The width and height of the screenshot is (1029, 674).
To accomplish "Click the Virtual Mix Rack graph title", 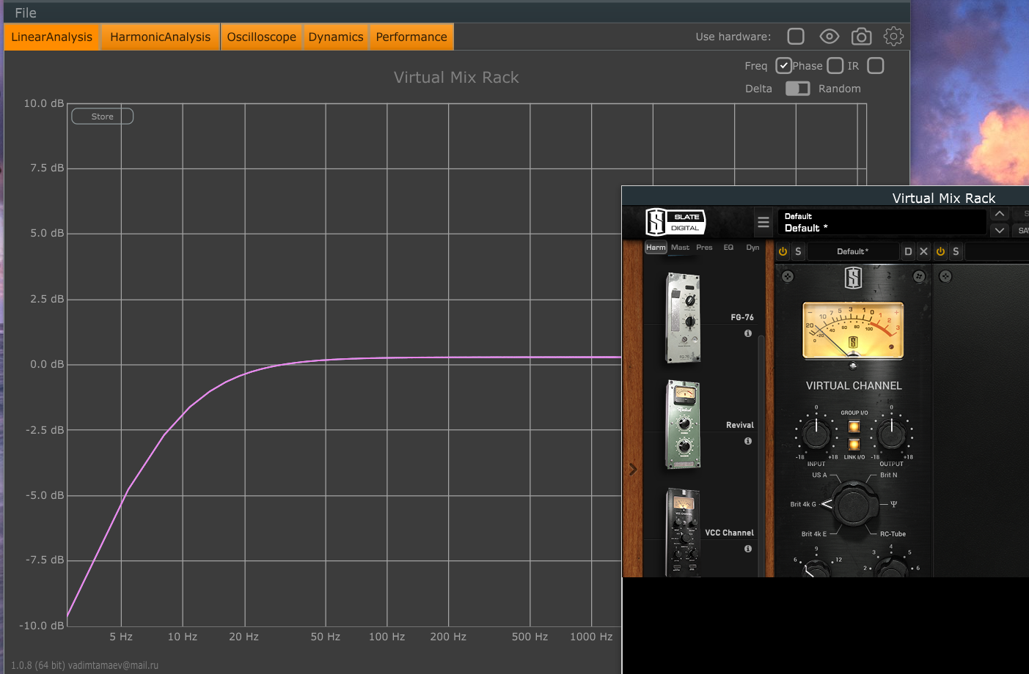I will coord(456,78).
